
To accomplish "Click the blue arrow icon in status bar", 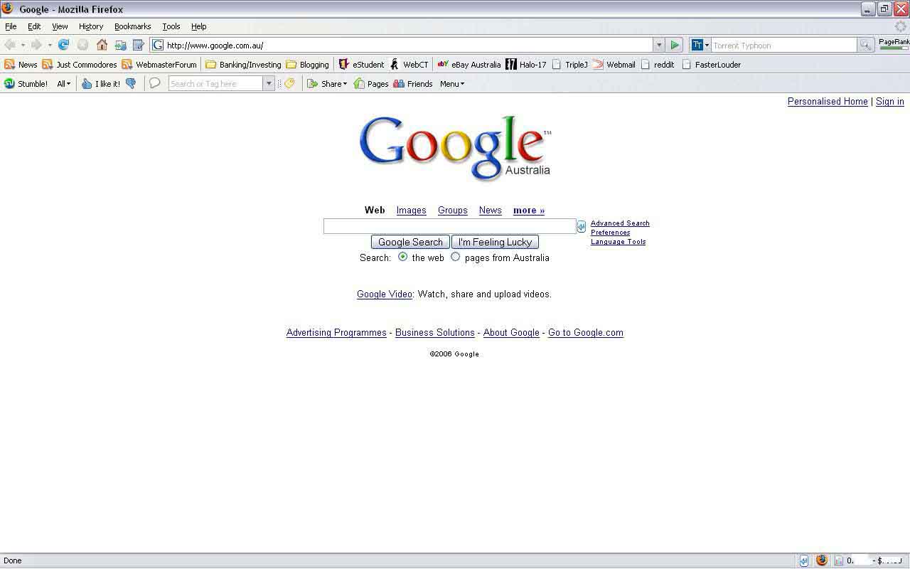I will coord(804,560).
